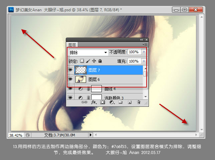The width and height of the screenshot is (215, 160).
Task: Open the fx layer style button
Action: coord(93,103)
